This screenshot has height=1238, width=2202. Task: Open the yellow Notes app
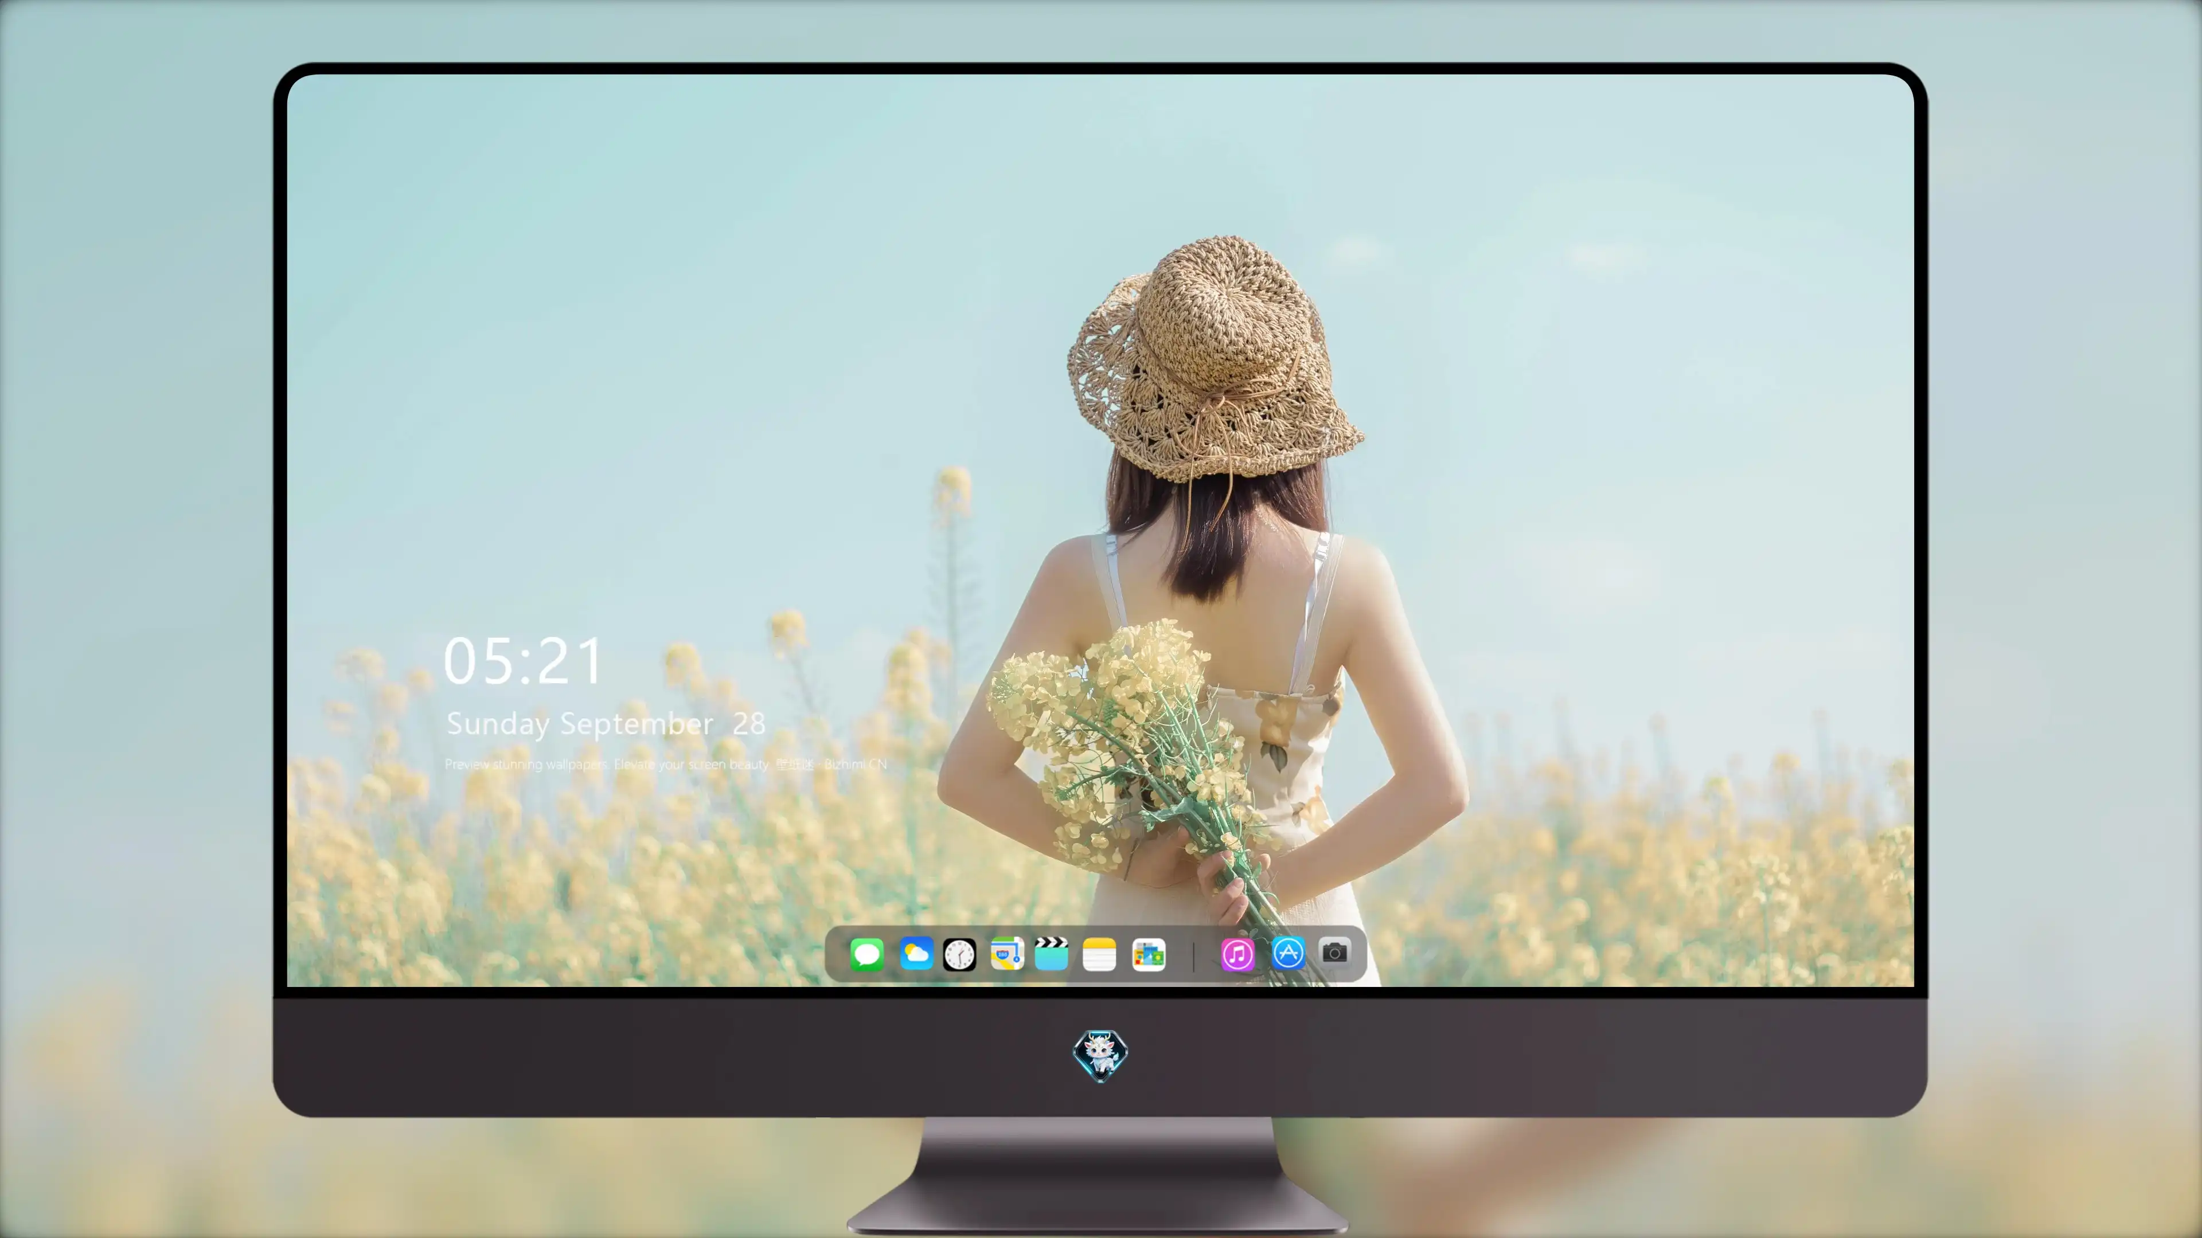tap(1099, 954)
